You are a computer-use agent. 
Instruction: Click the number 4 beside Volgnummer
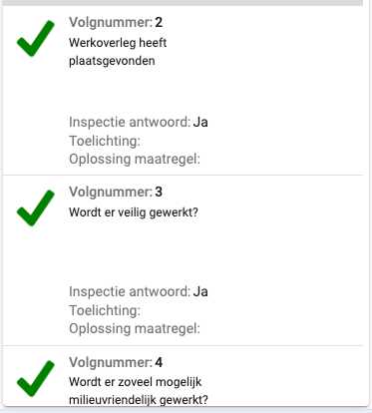click(159, 362)
